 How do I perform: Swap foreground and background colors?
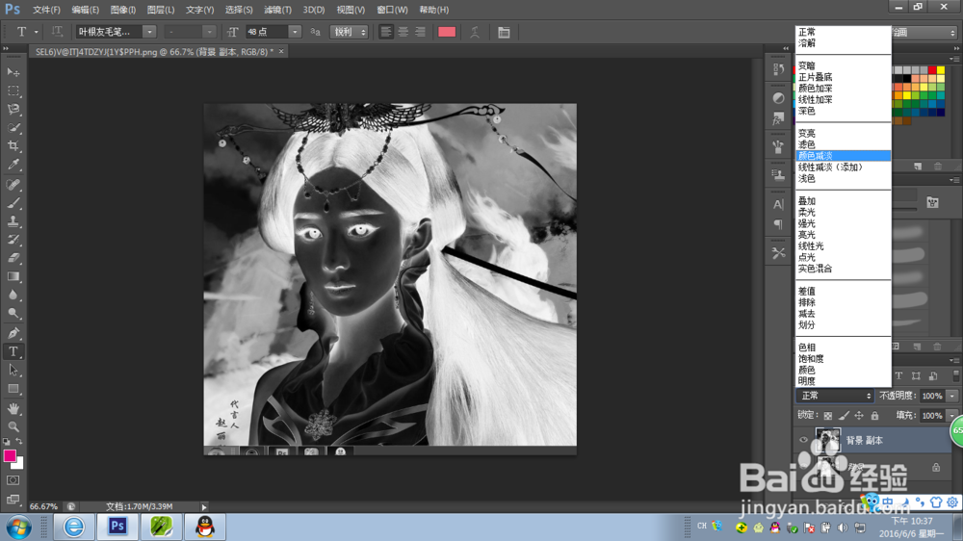(19, 442)
